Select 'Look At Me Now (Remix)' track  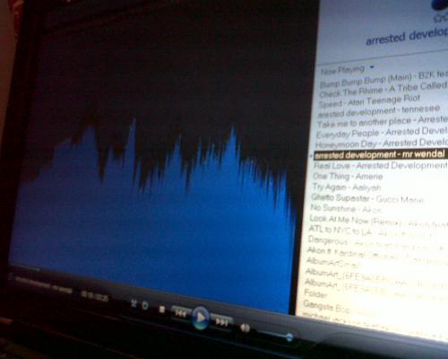(378, 222)
